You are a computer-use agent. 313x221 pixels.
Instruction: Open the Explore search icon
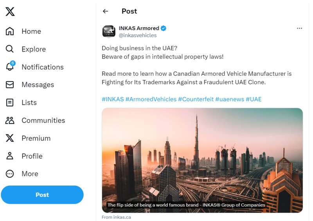click(x=10, y=49)
